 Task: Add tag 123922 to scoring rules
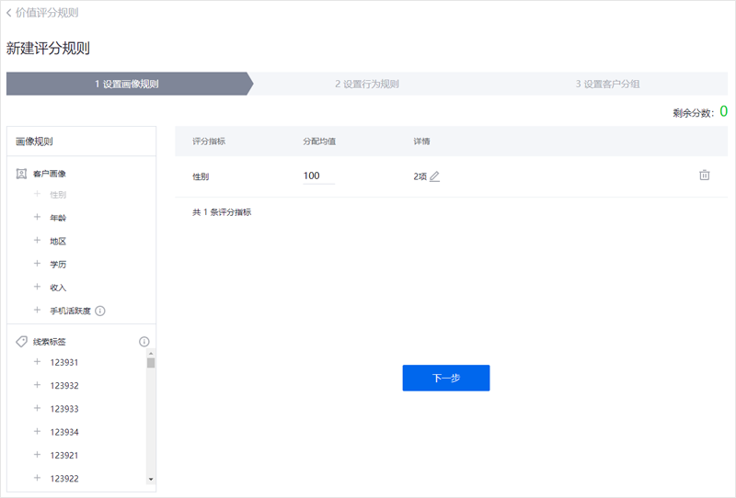(x=37, y=478)
